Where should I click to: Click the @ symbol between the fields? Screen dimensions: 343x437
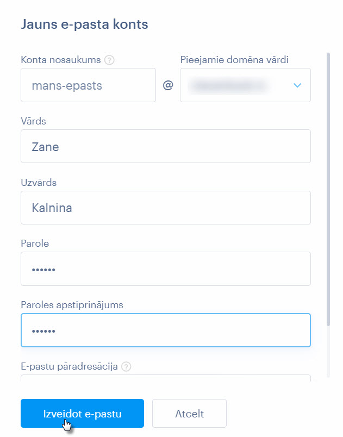coord(168,85)
